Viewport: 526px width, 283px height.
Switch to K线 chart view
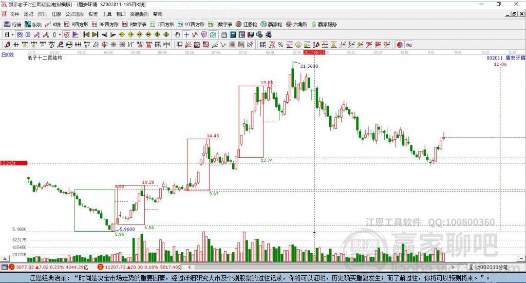(x=53, y=25)
